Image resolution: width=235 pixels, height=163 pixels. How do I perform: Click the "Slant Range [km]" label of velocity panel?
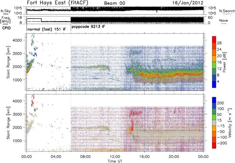(8, 123)
